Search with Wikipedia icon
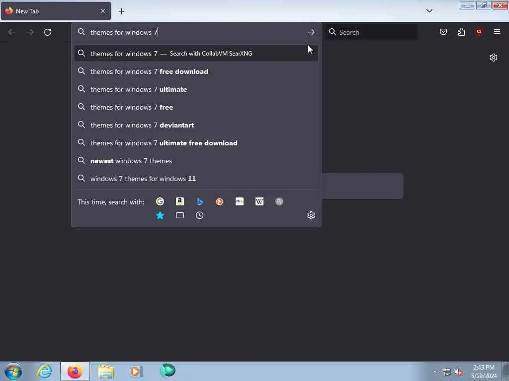The height and width of the screenshot is (381, 509). [259, 201]
